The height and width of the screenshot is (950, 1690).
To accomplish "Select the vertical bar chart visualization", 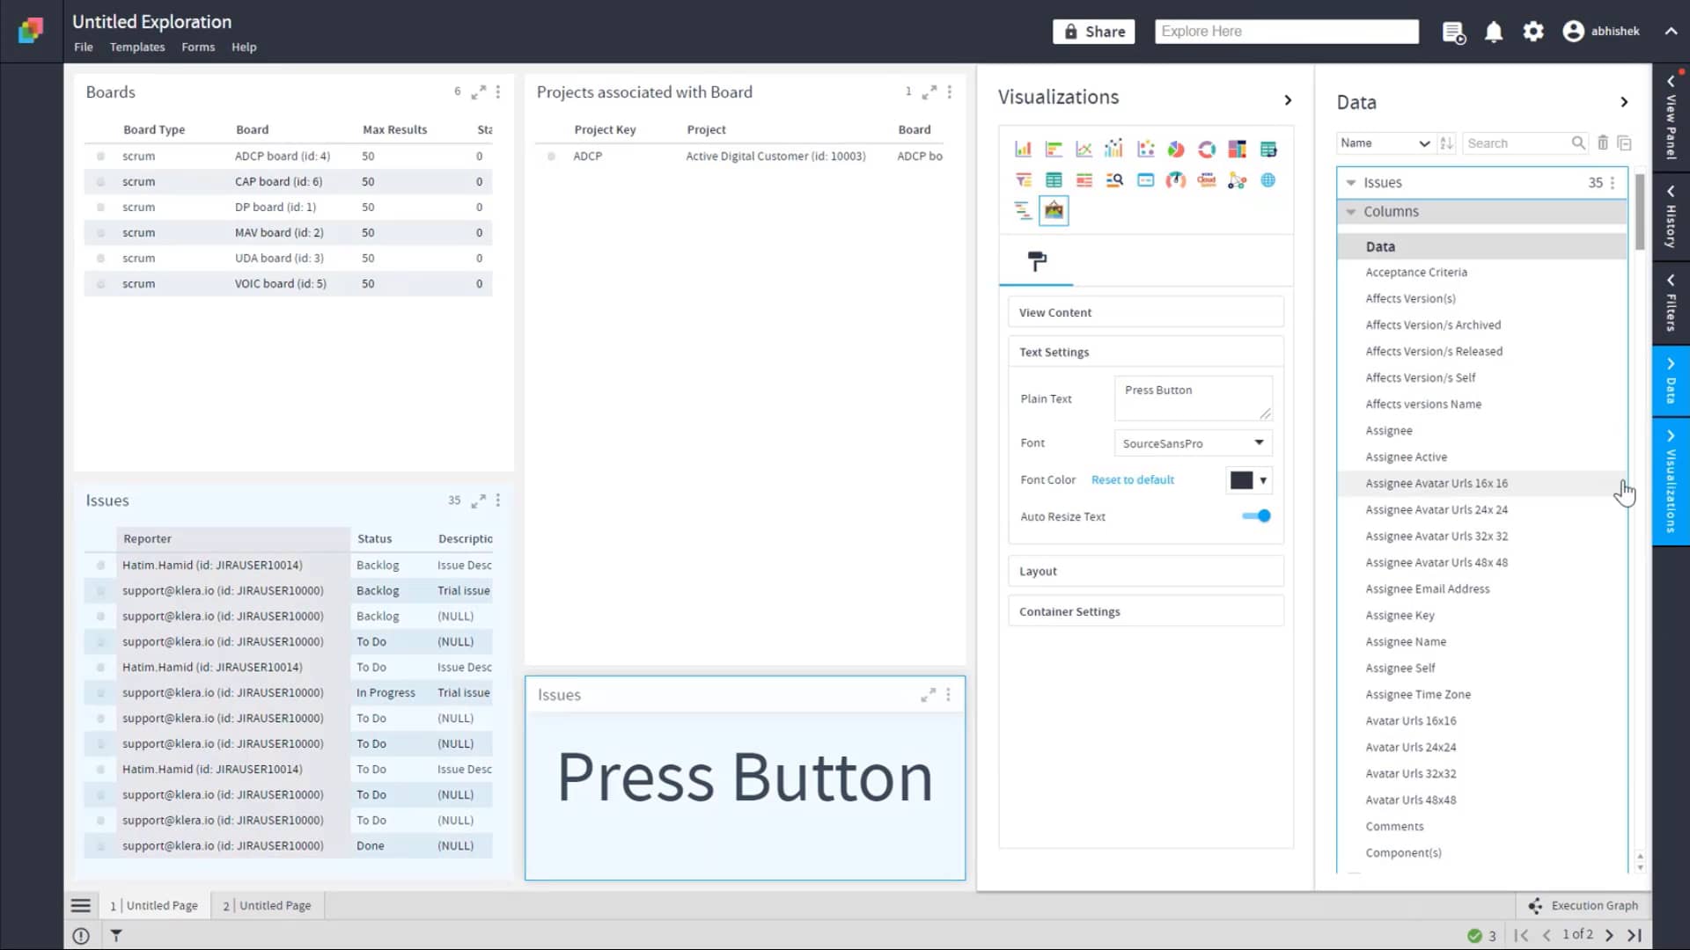I will click(x=1023, y=150).
